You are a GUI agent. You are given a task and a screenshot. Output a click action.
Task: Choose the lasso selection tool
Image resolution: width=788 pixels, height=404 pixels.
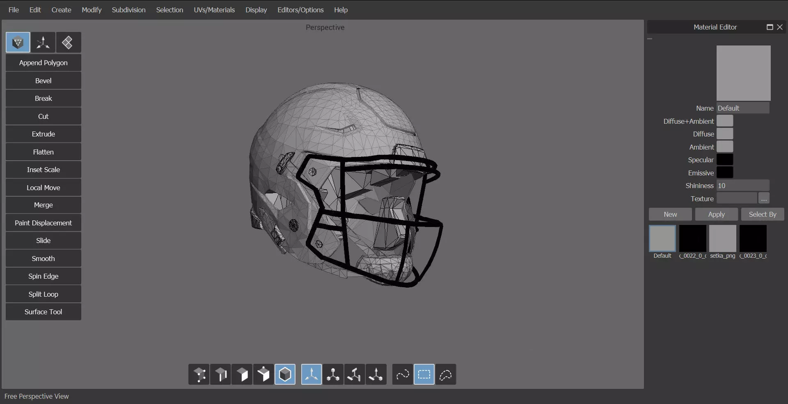pos(446,374)
